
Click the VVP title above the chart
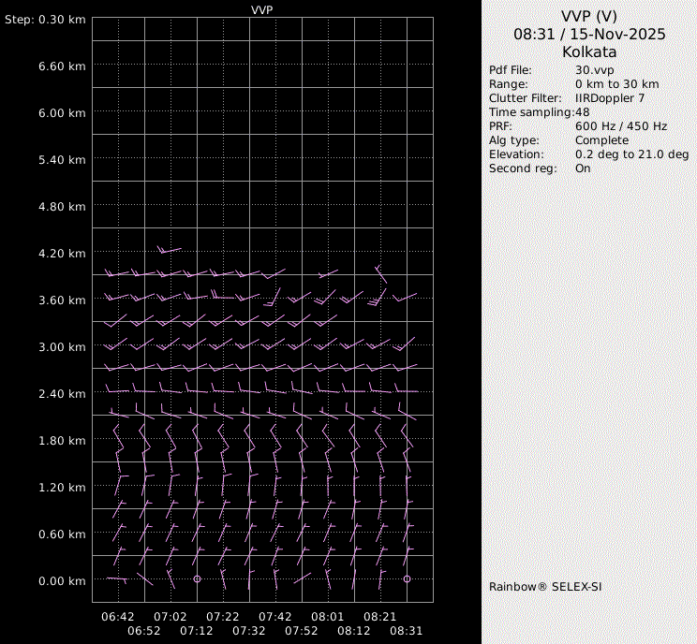262,9
